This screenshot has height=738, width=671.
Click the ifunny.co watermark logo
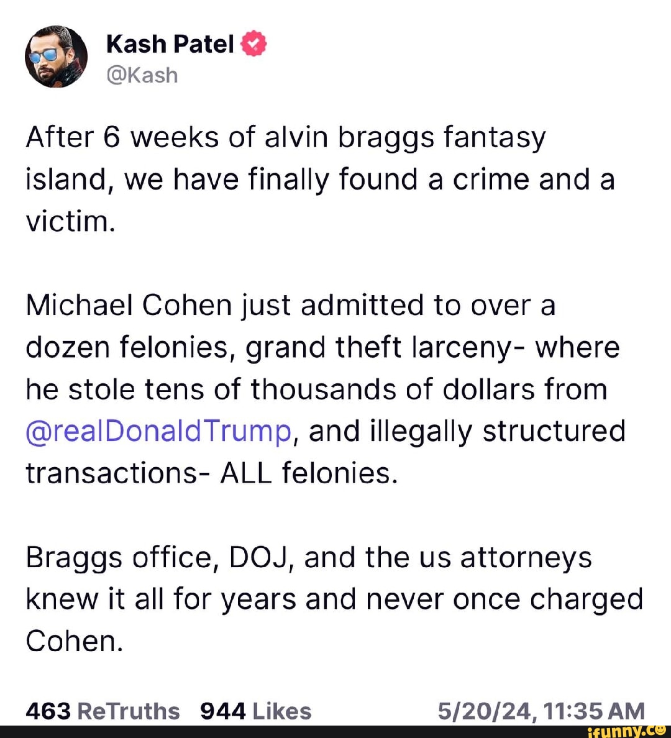[626, 731]
